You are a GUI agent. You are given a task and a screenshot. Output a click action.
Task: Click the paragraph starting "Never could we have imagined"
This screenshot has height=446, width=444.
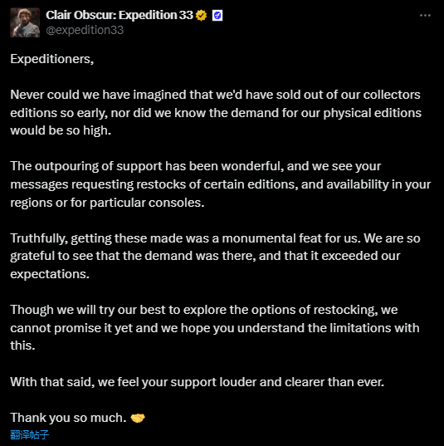216,113
